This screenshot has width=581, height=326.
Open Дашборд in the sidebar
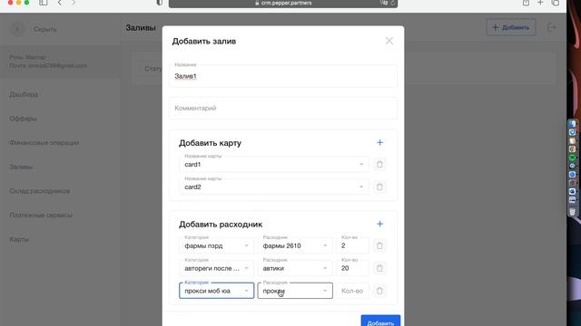pos(24,94)
